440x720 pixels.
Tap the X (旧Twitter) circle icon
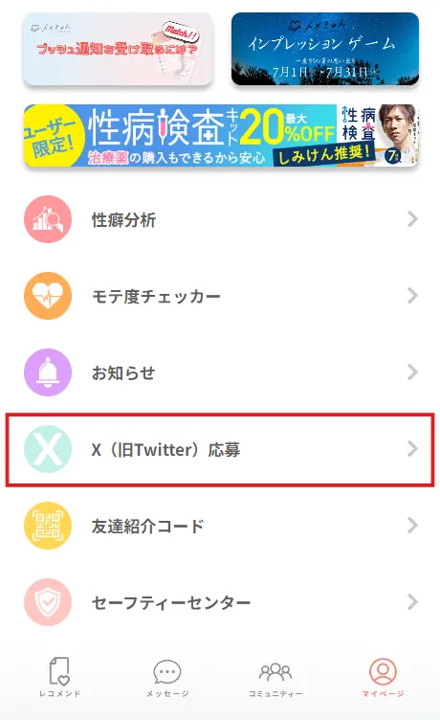tap(48, 449)
